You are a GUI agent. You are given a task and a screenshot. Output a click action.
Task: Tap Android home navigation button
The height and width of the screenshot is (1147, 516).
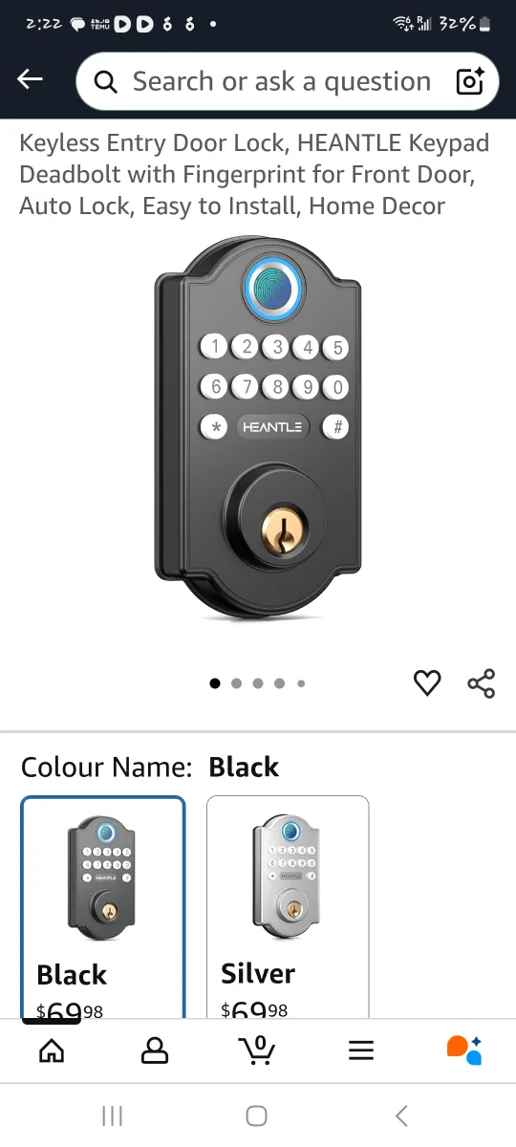[256, 1115]
